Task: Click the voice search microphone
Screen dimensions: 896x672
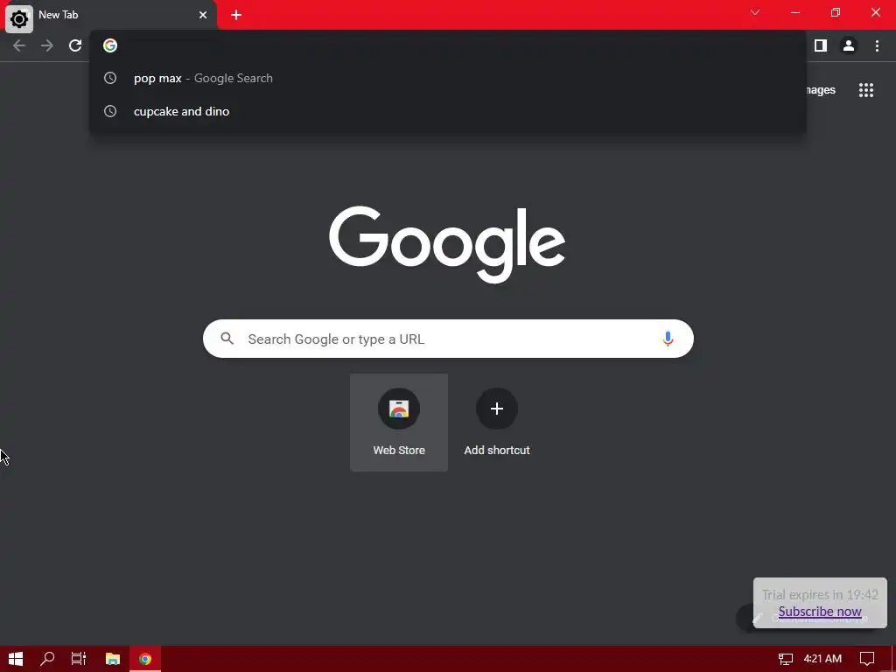Action: 668,339
